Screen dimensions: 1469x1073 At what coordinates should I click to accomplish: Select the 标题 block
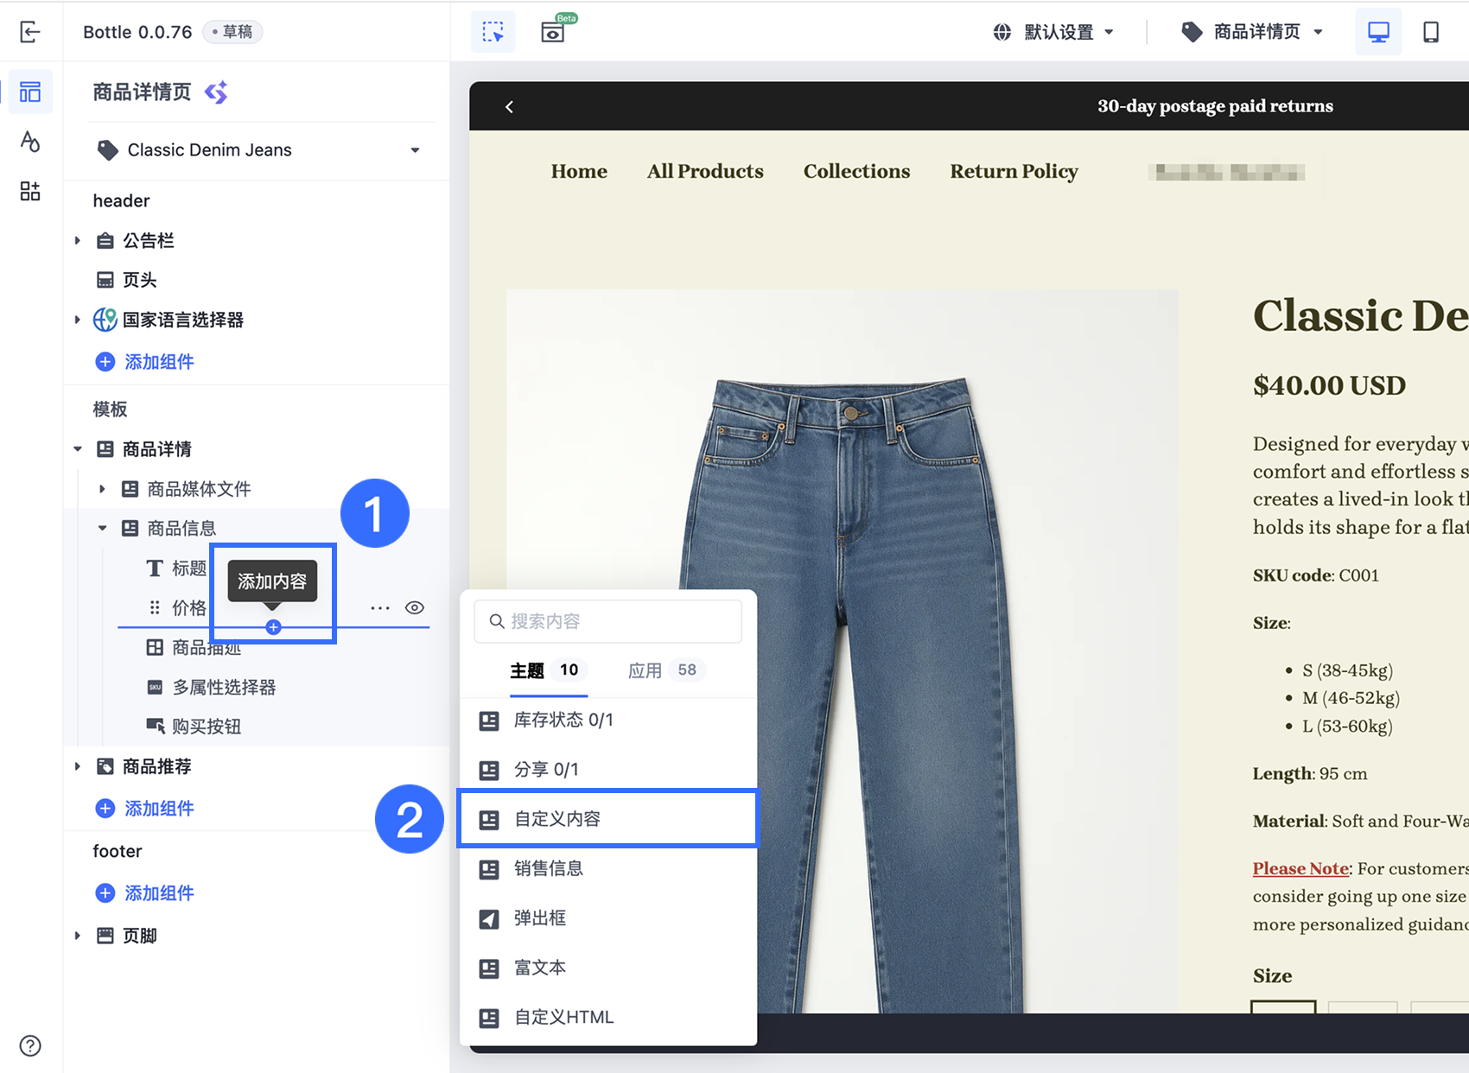click(x=177, y=568)
